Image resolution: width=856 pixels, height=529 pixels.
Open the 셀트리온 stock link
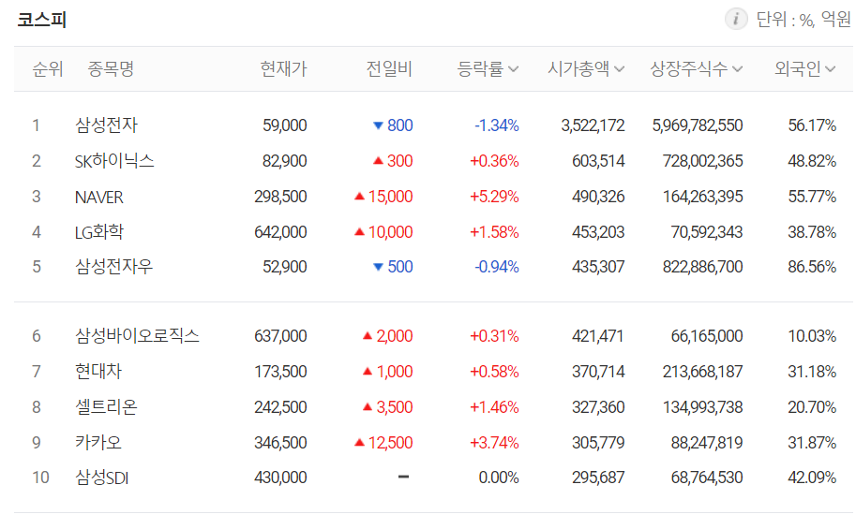pyautogui.click(x=106, y=407)
